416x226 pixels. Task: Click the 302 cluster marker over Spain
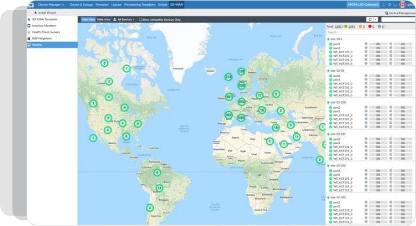pos(229,115)
